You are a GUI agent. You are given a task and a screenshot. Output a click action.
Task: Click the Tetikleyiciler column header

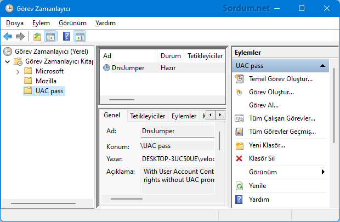pyautogui.click(x=205, y=56)
